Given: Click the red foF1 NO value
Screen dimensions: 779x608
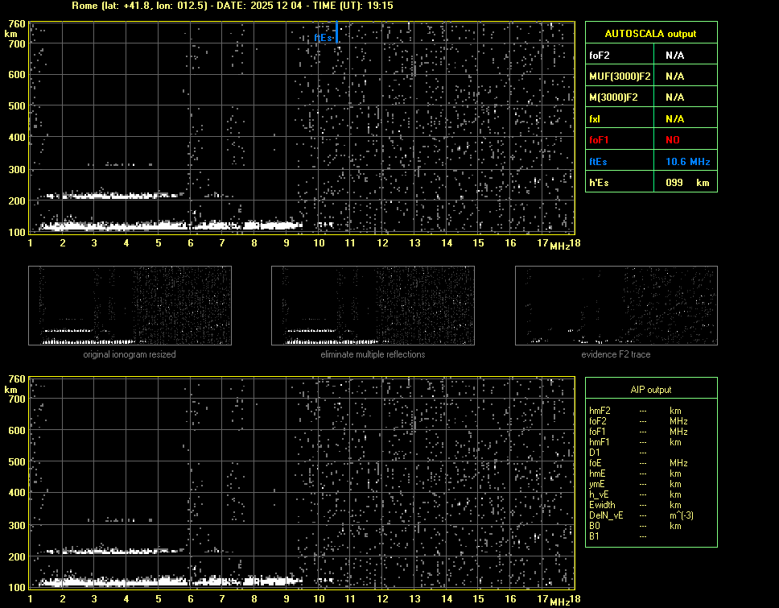Looking at the screenshot, I should coord(674,140).
